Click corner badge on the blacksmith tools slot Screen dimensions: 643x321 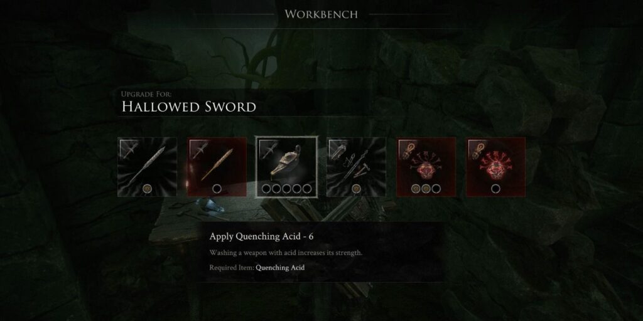(338, 149)
